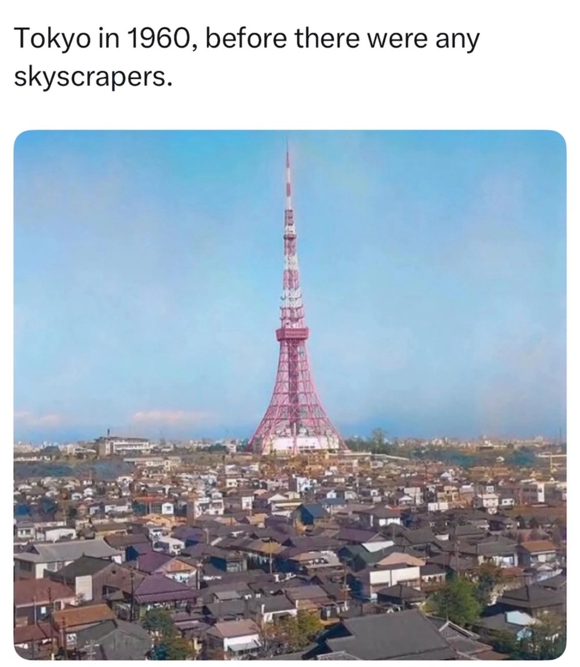Viewport: 580px width, 667px height.
Task: Click the tweet text starting "Tokyo in 1960"
Action: [x=247, y=57]
